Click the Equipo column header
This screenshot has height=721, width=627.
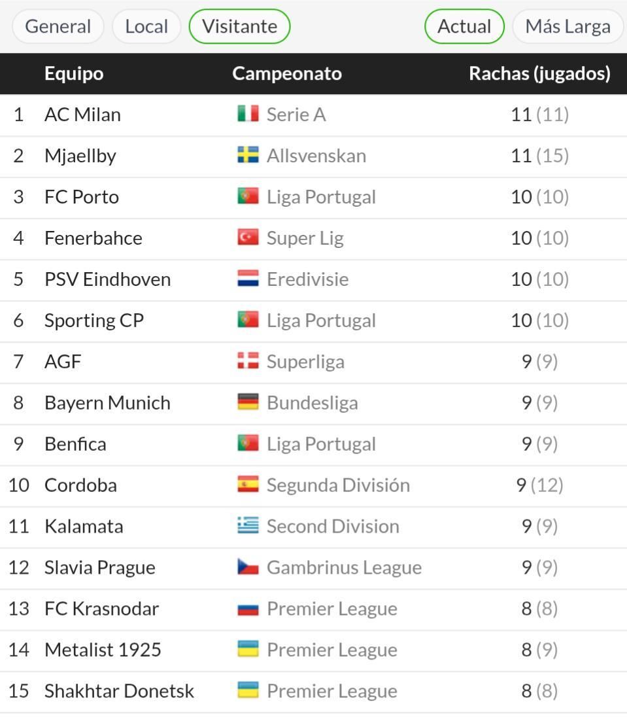(x=74, y=73)
